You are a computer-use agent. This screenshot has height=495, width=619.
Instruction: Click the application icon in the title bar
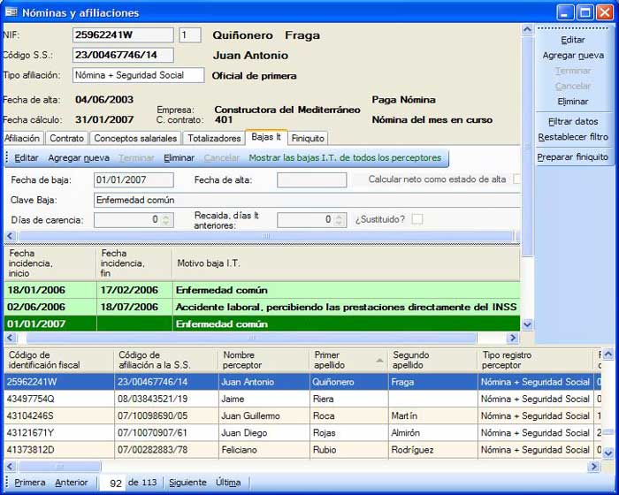(11, 12)
